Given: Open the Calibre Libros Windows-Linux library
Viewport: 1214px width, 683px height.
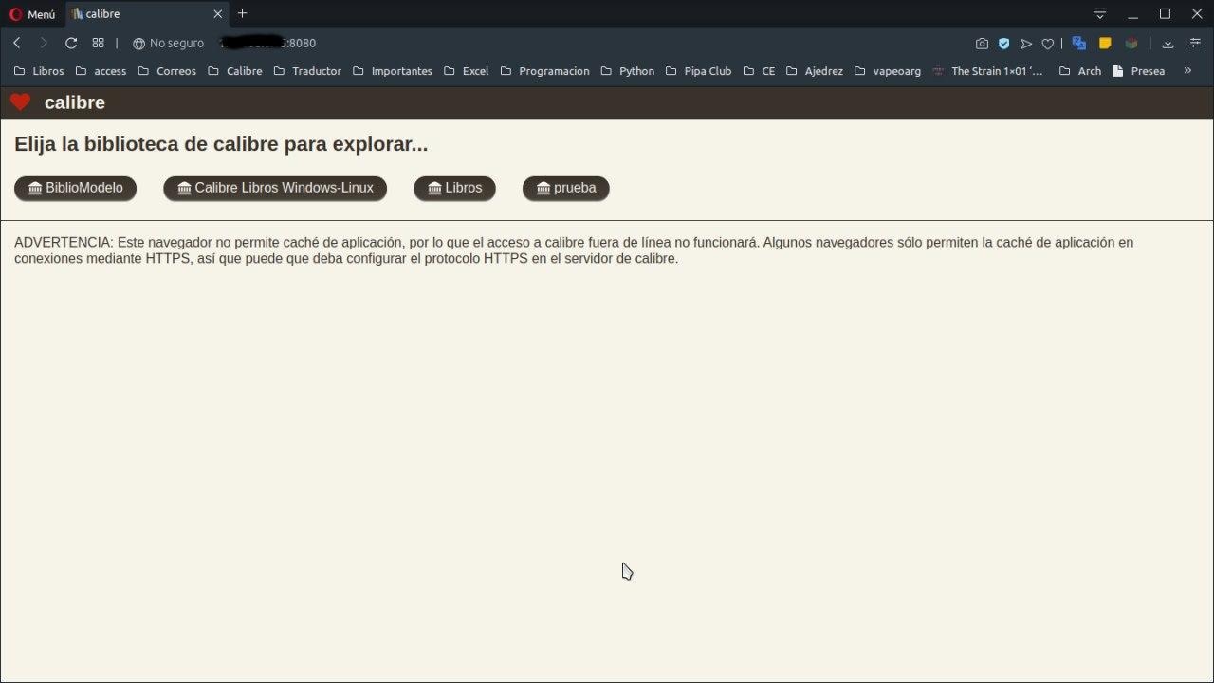Looking at the screenshot, I should [x=275, y=188].
